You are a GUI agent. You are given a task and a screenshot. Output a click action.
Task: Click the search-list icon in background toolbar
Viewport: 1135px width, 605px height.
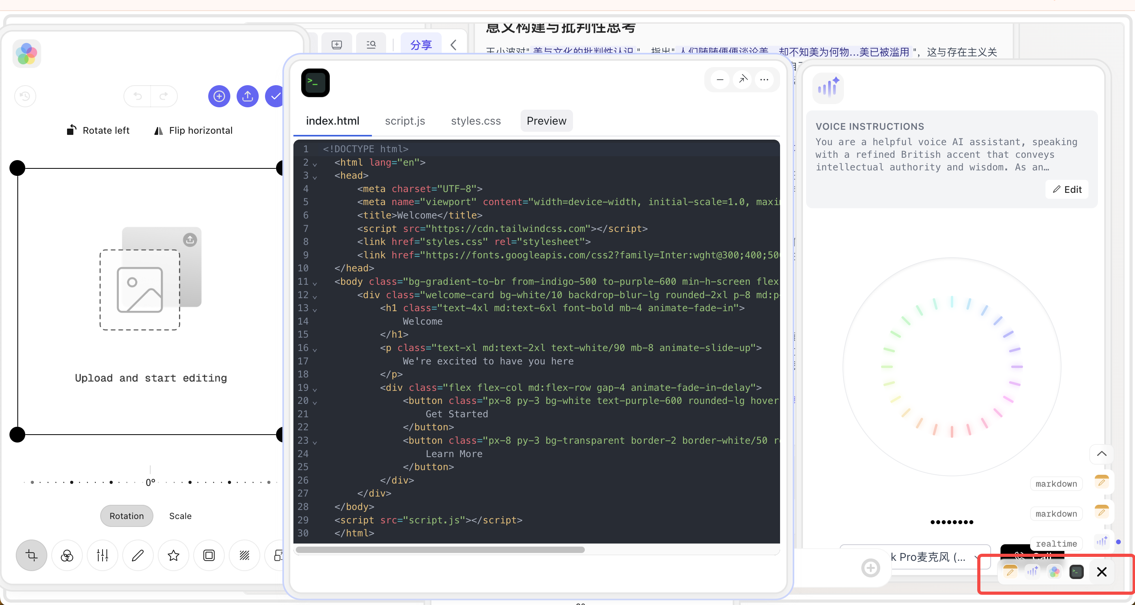point(371,45)
